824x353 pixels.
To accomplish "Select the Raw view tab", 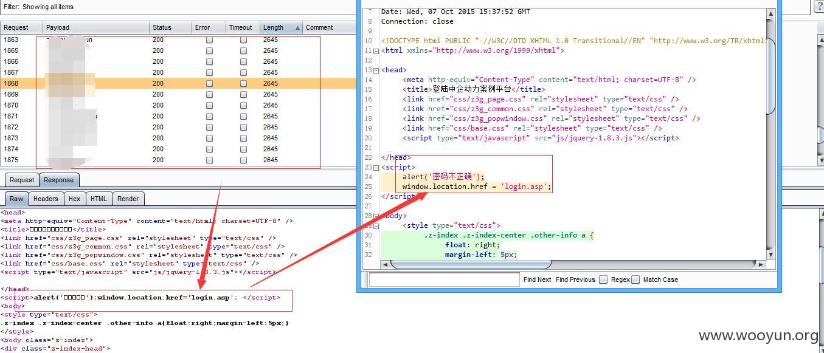I will pos(16,199).
